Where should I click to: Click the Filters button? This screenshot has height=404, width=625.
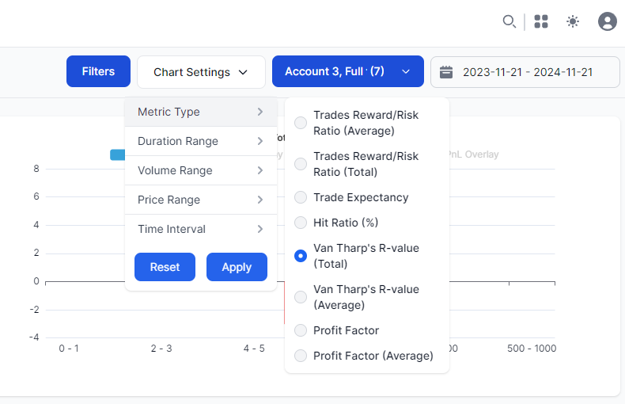click(98, 71)
